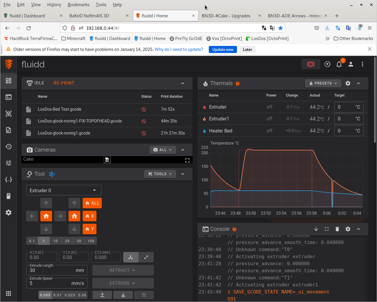Toggle relative positioning mode button
The image size is (377, 302).
(146, 257)
